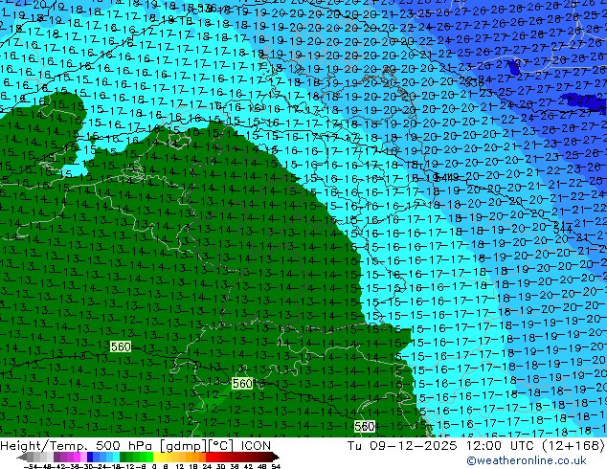Click the legend scale value 54
Image resolution: width=607 pixels, height=469 pixels.
276,466
